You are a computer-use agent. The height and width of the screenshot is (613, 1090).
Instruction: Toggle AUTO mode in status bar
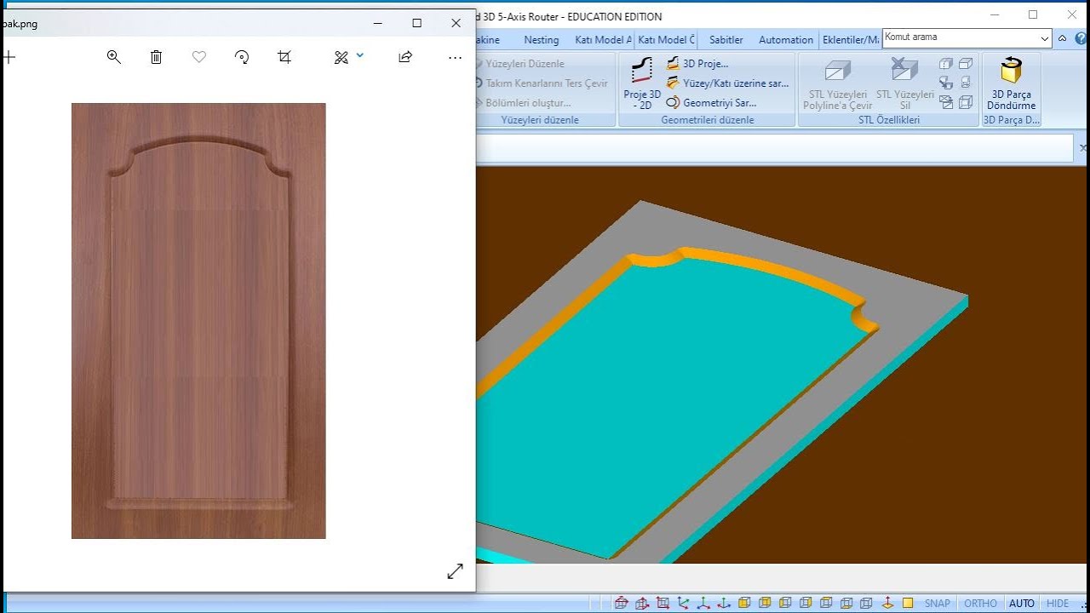coord(1022,603)
